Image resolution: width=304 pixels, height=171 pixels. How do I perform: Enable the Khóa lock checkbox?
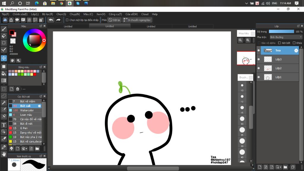(294, 43)
